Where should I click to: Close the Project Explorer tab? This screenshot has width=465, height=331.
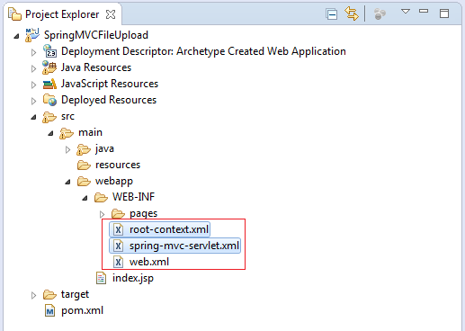coord(111,14)
